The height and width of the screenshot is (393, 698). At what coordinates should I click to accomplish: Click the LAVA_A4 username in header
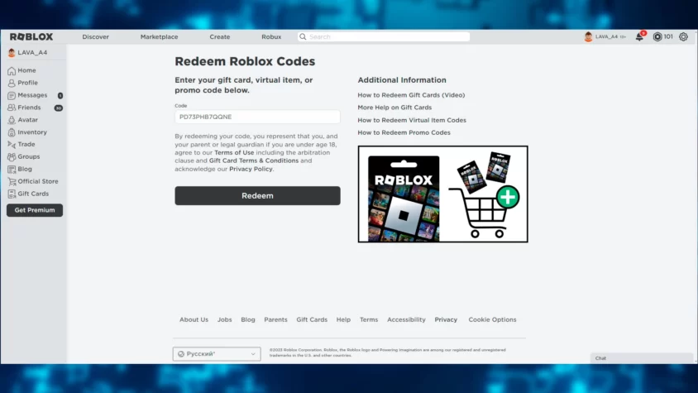click(606, 37)
